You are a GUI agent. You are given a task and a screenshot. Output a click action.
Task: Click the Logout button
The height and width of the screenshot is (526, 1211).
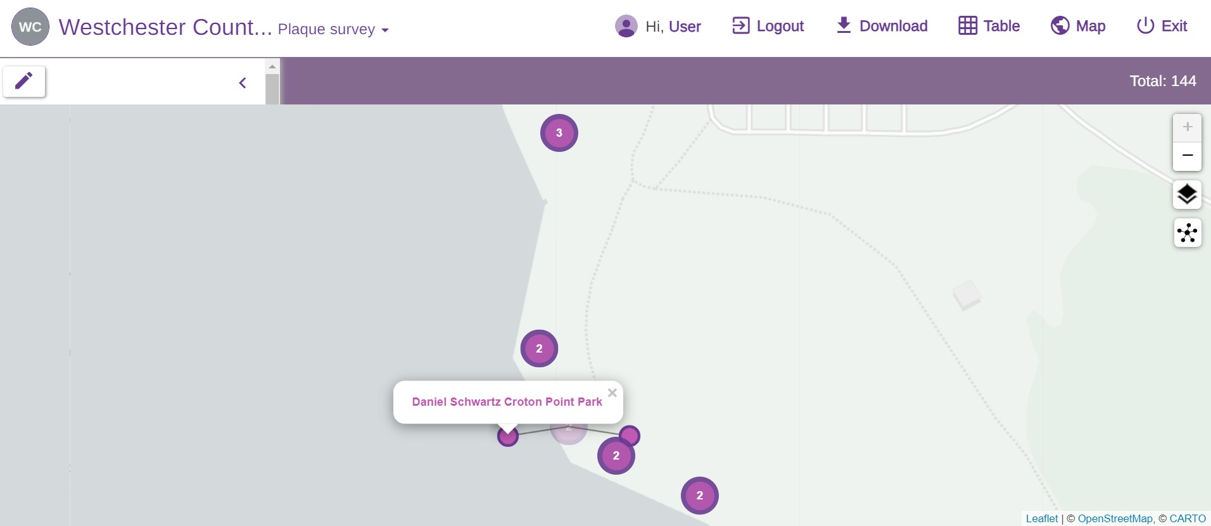click(x=768, y=26)
